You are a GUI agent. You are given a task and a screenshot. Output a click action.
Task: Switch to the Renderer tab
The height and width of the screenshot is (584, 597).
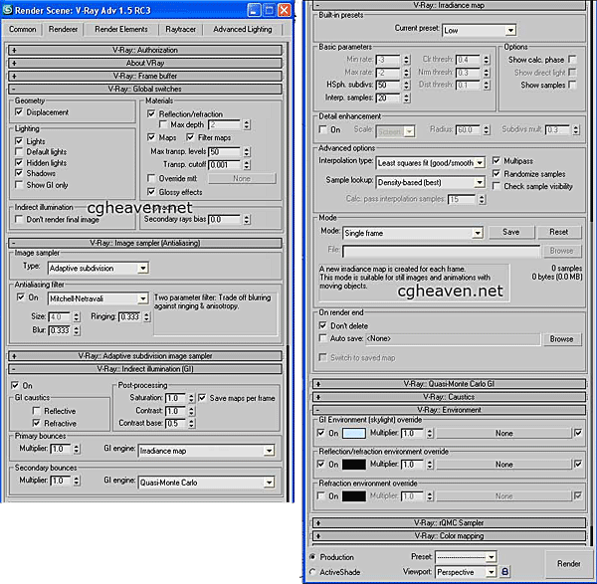click(x=63, y=29)
